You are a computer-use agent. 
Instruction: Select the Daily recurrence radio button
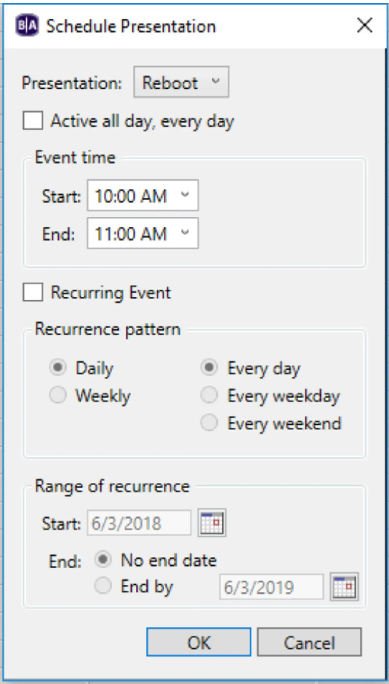pyautogui.click(x=58, y=367)
